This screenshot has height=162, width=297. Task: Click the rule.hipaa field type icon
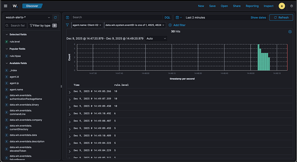(7, 56)
